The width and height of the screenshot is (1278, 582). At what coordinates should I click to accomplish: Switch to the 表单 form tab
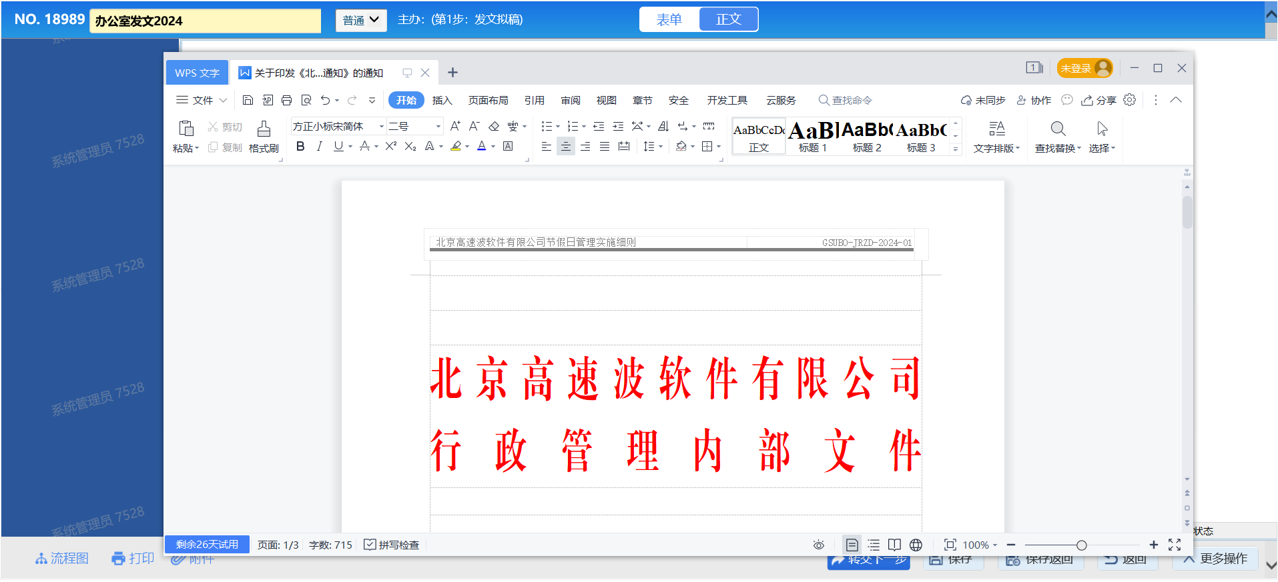click(x=669, y=19)
